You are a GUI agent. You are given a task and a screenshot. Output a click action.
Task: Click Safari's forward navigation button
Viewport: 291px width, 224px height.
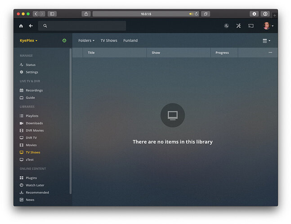point(42,14)
